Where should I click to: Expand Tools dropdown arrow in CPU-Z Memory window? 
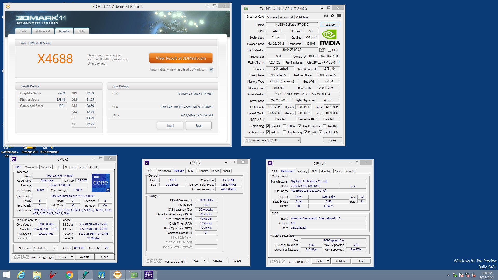pyautogui.click(x=205, y=261)
